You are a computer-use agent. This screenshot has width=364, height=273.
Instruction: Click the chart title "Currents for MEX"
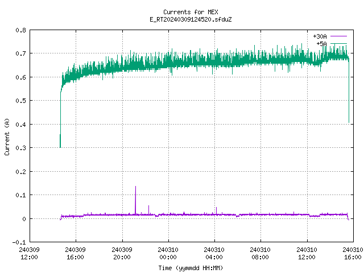pyautogui.click(x=191, y=12)
